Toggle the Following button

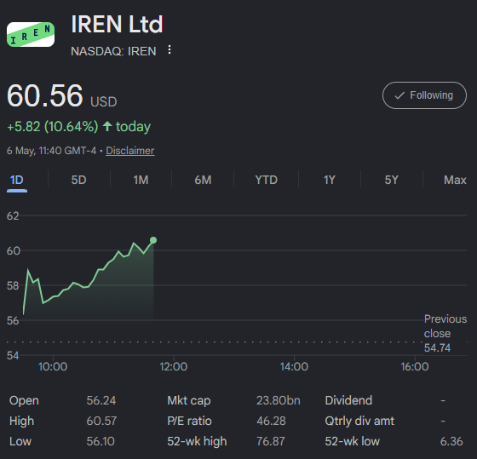pyautogui.click(x=424, y=95)
